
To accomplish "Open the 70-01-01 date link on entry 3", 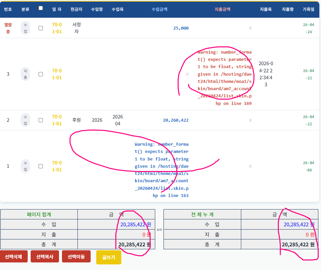I will click(57, 74).
